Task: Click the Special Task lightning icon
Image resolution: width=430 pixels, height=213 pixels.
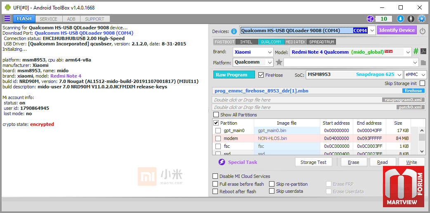Action: pyautogui.click(x=222, y=162)
